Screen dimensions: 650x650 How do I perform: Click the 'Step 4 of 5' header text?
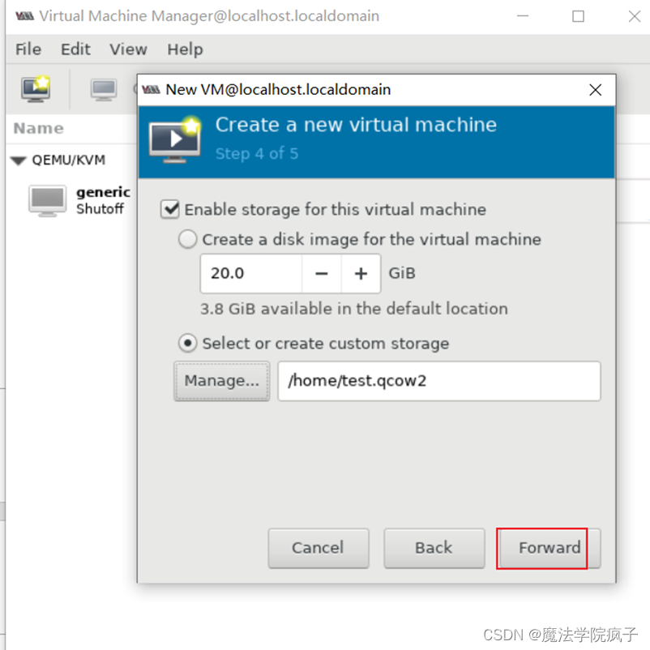click(257, 153)
